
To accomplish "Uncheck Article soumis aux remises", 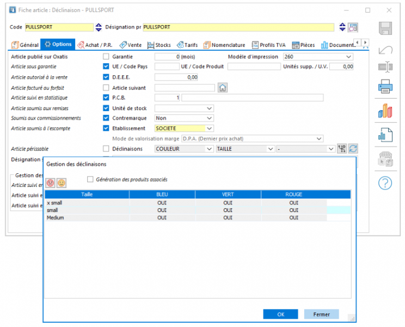I will [106, 108].
